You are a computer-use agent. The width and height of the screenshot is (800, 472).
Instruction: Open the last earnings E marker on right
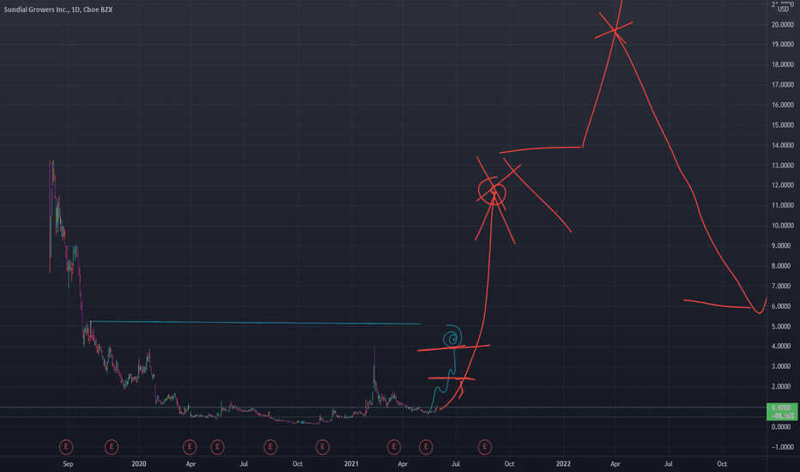(x=485, y=447)
